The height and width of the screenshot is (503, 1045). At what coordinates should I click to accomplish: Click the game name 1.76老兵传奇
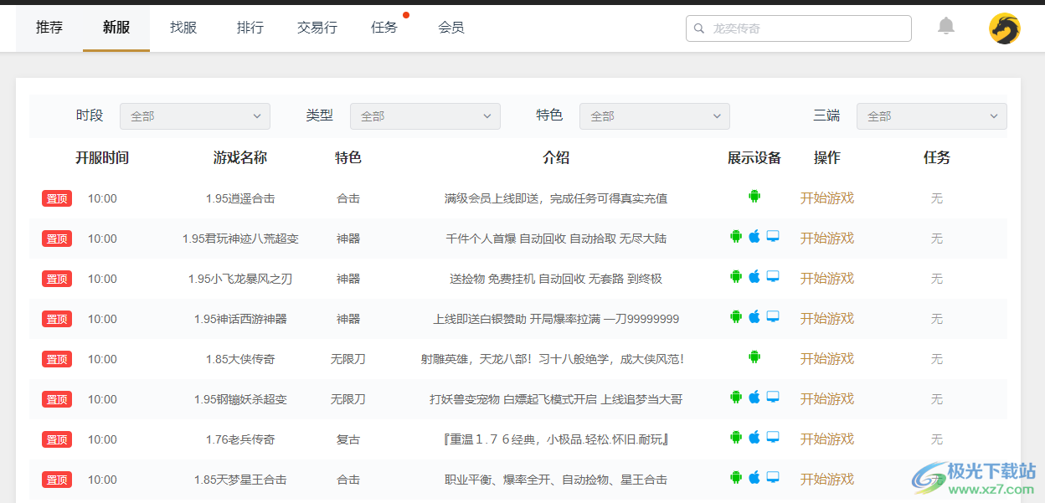[x=240, y=439]
